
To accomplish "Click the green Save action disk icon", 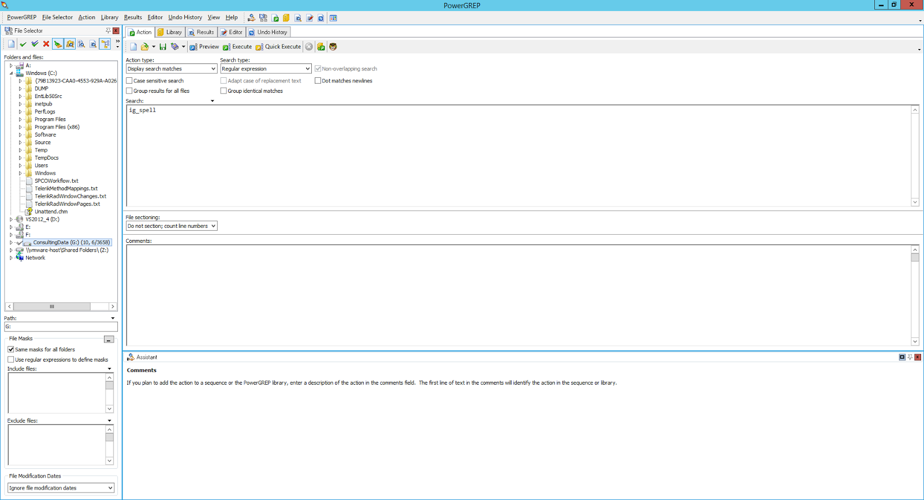I will 163,47.
